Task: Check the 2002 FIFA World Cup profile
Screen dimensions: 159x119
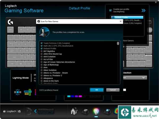Action: click(42, 54)
